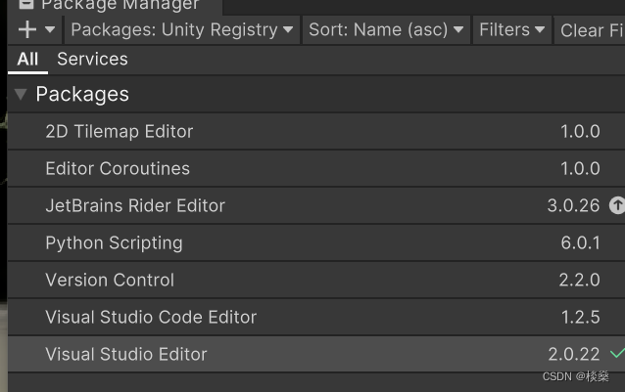Click version 2.0.22 of Visual Studio Editor
625x392 pixels.
(x=574, y=354)
